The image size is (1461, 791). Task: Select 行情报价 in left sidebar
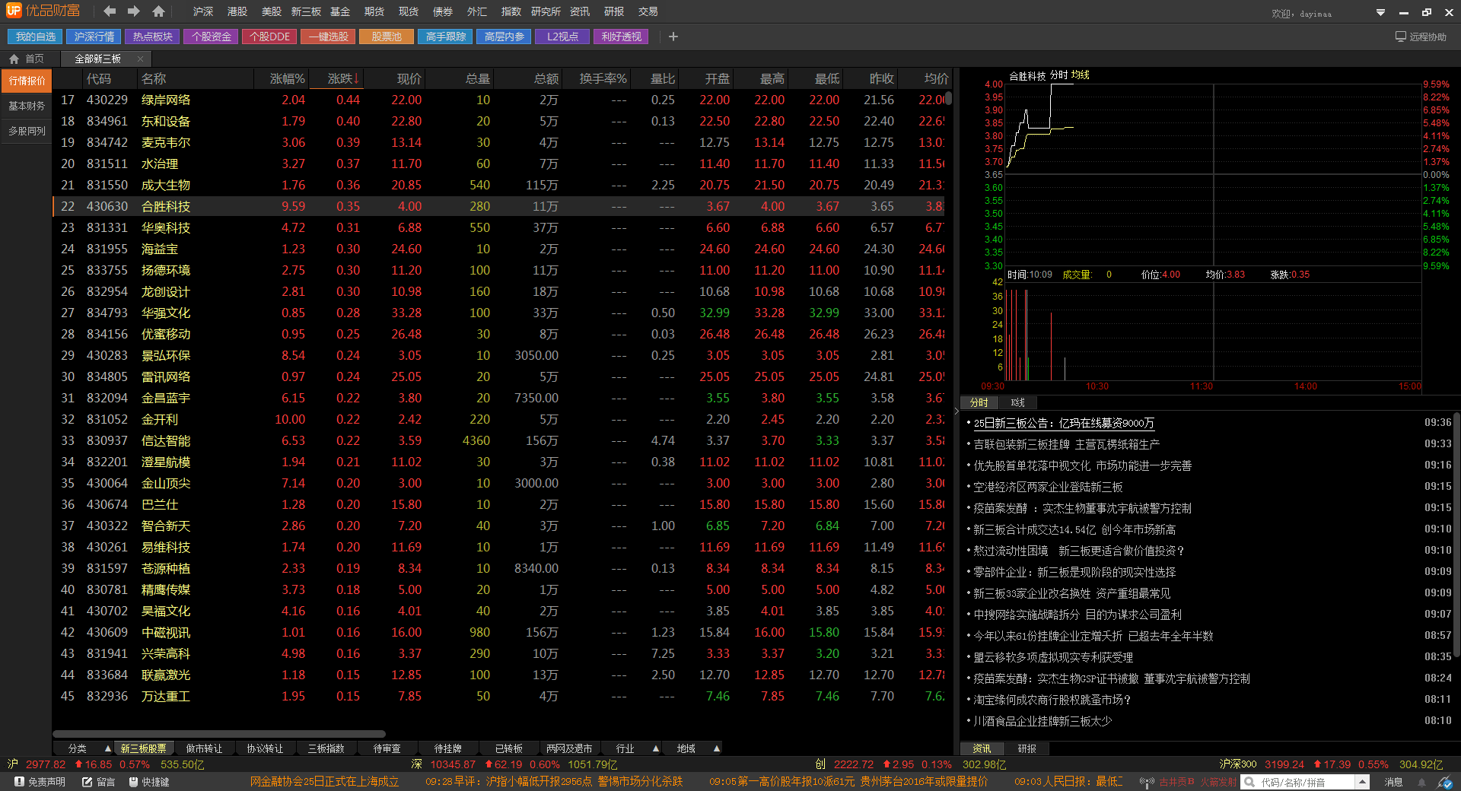(x=27, y=81)
